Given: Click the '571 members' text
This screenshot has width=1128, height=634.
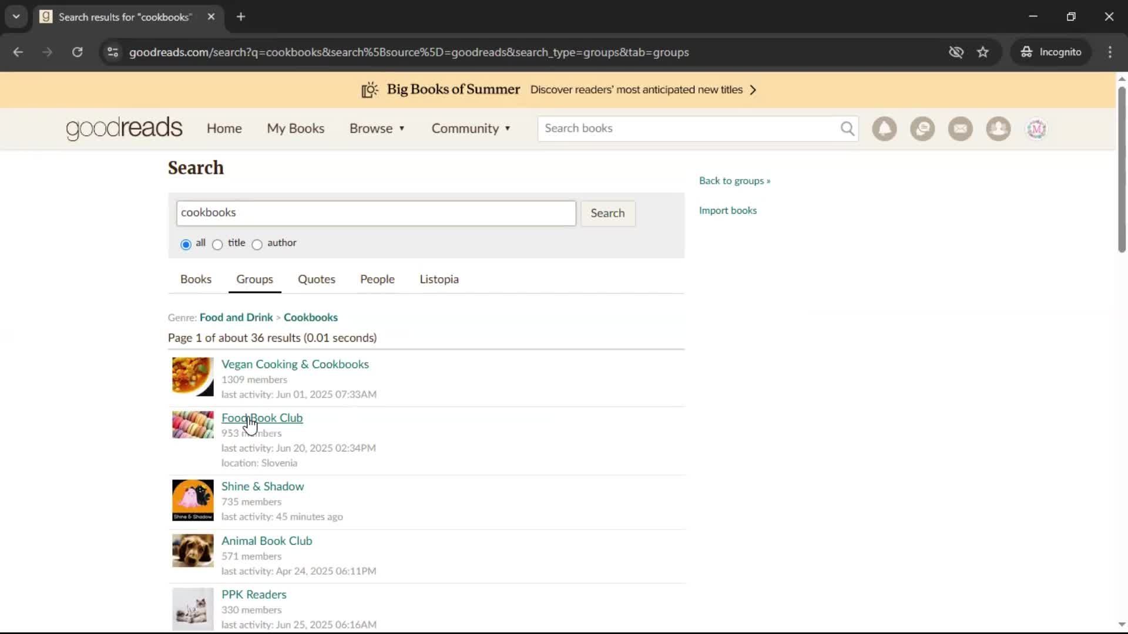Looking at the screenshot, I should pyautogui.click(x=251, y=557).
